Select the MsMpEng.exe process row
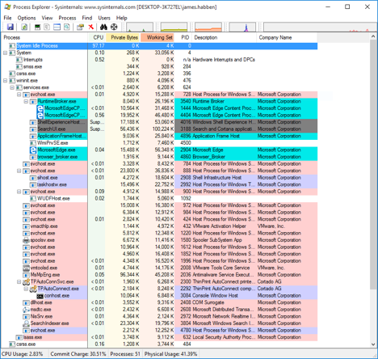Viewport: 378px width, 359px height. coord(159,275)
